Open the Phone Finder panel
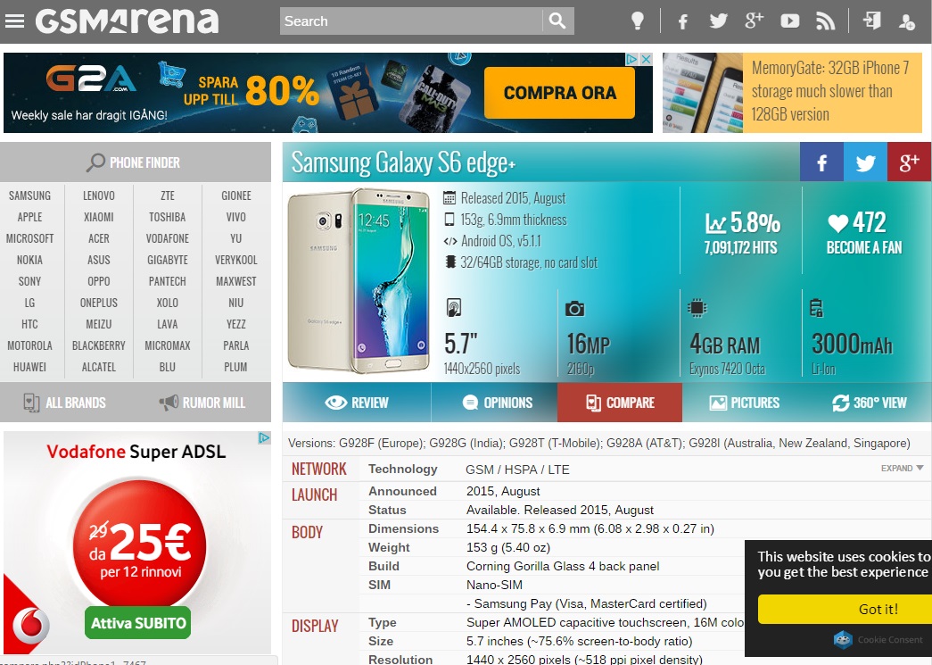The height and width of the screenshot is (665, 932). point(136,162)
